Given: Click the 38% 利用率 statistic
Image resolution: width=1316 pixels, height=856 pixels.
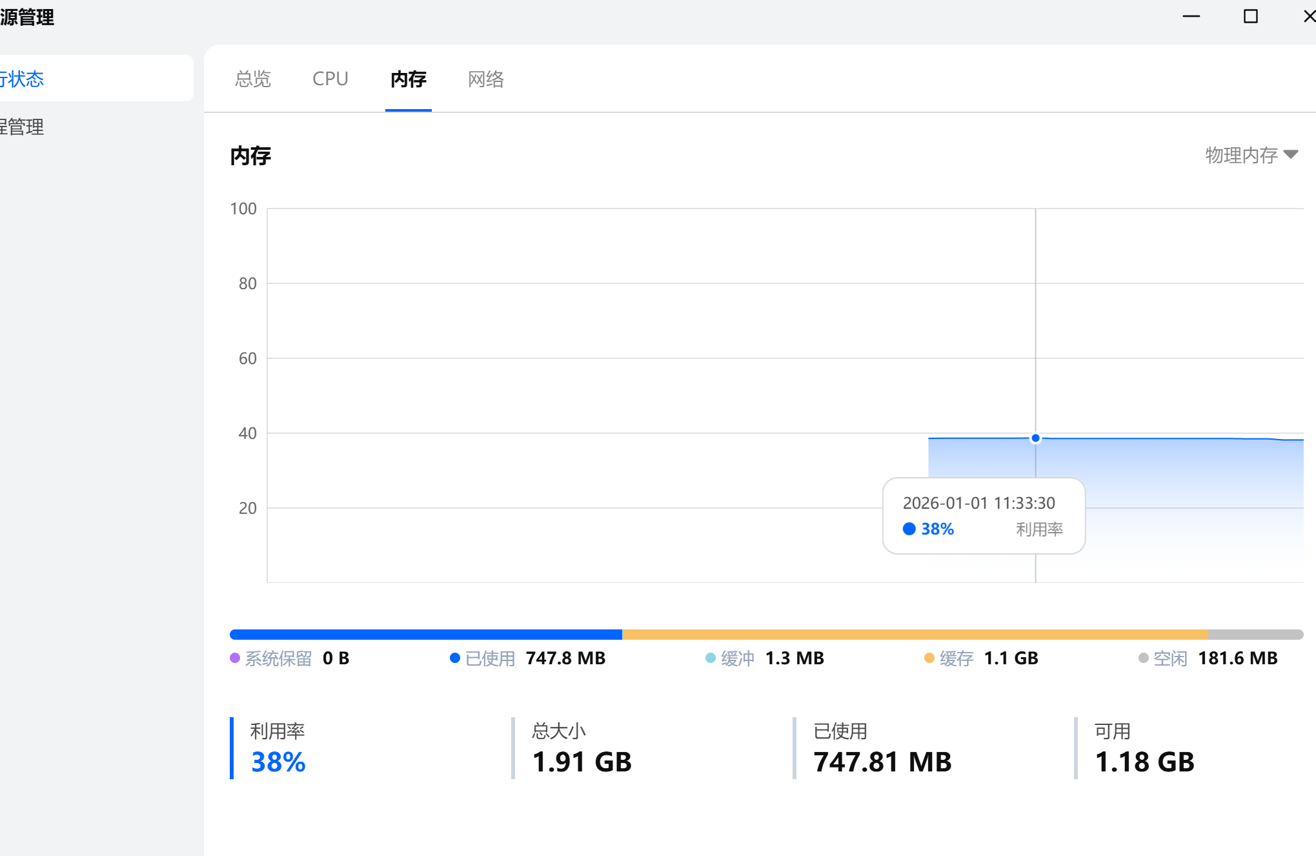Looking at the screenshot, I should [278, 762].
